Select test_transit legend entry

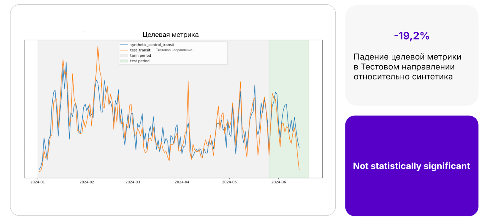click(140, 50)
